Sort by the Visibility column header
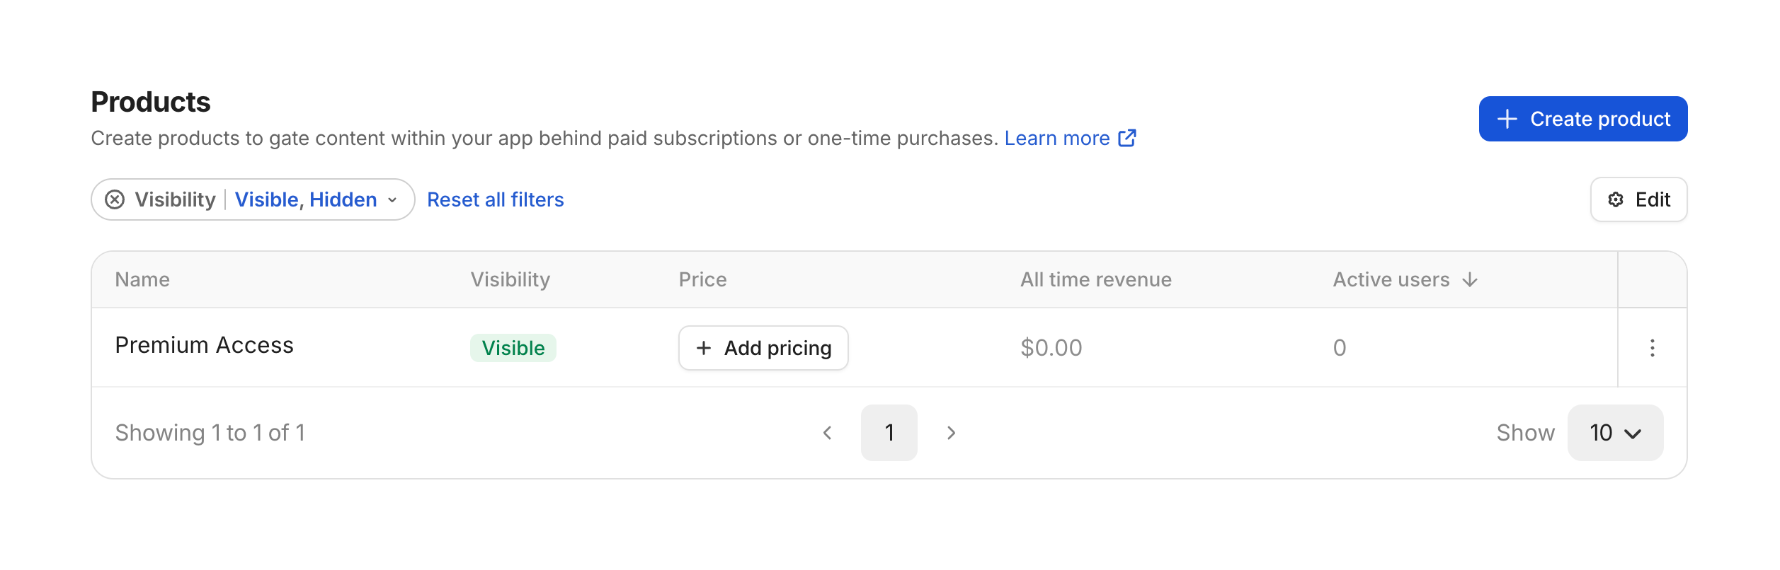This screenshot has width=1780, height=570. tap(510, 280)
